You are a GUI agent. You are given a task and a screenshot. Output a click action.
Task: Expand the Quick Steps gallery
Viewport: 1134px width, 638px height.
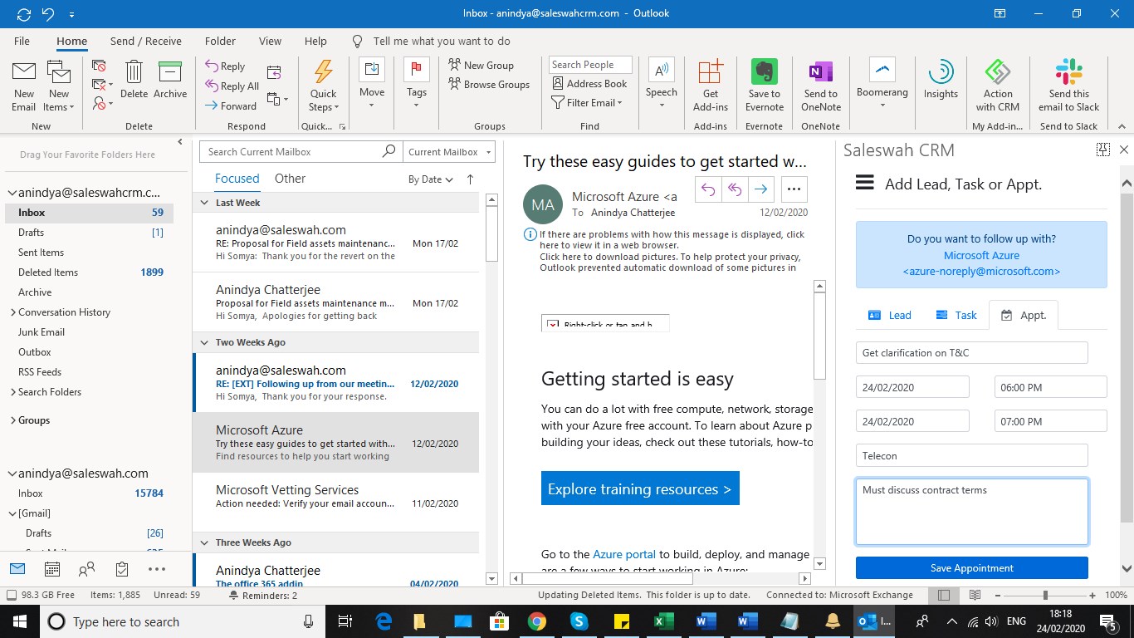[x=323, y=86]
